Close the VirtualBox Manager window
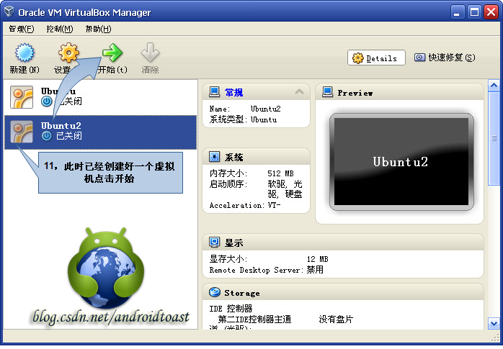Viewport: 503px width, 349px height. (491, 12)
